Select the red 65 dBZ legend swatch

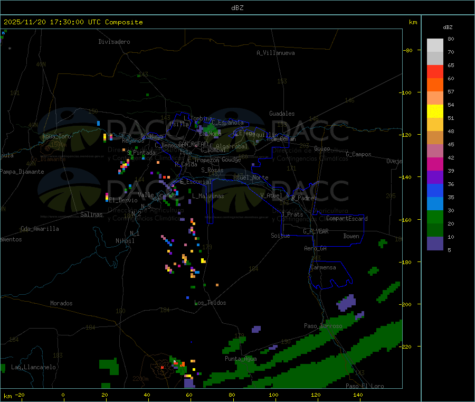coord(435,71)
